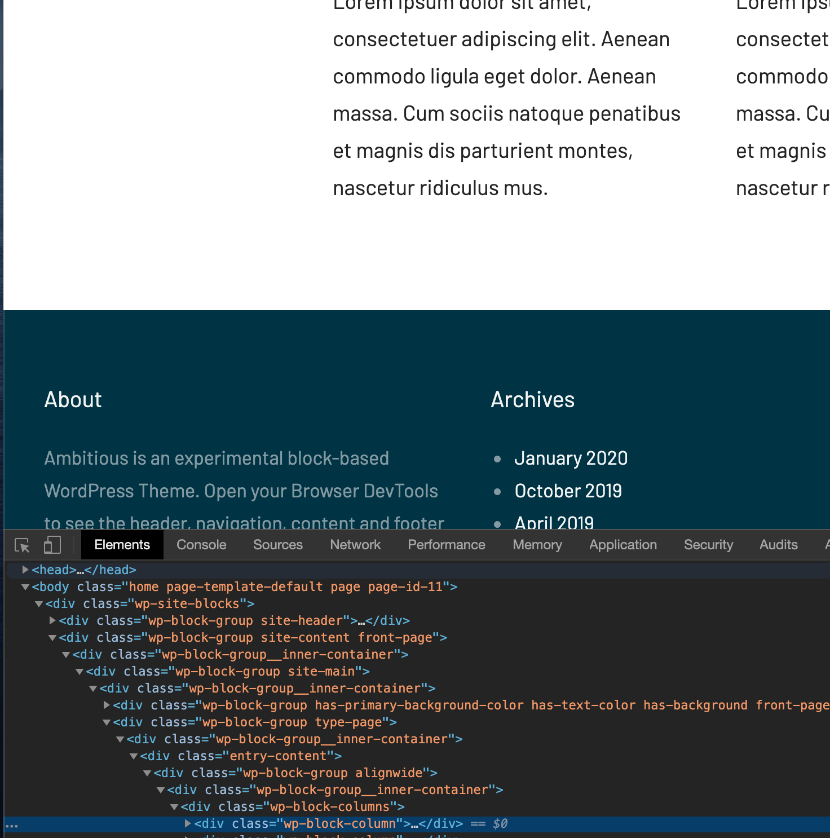Switch to the Sources tab
The image size is (830, 838).
278,545
